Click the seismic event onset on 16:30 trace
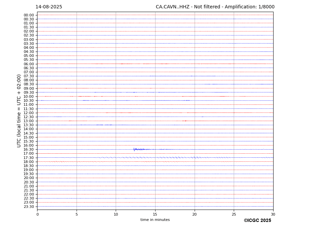This screenshot has height=233, width=310. pyautogui.click(x=134, y=149)
